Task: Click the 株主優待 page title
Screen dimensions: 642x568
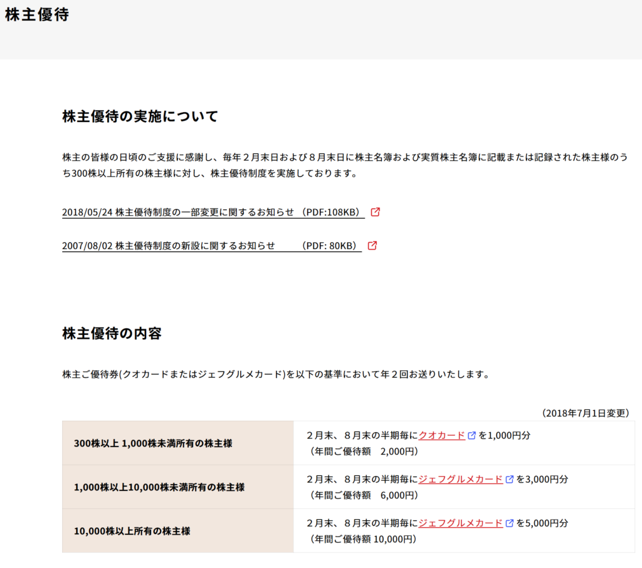Action: 37,16
